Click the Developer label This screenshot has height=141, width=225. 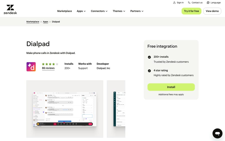click(103, 64)
